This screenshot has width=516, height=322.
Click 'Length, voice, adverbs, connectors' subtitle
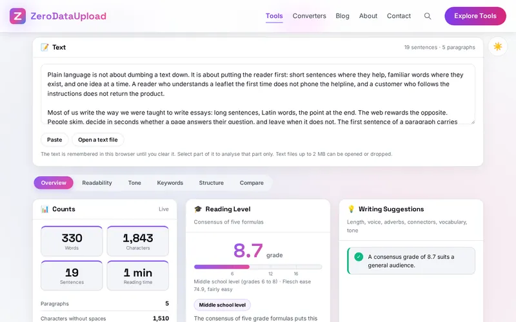(407, 226)
